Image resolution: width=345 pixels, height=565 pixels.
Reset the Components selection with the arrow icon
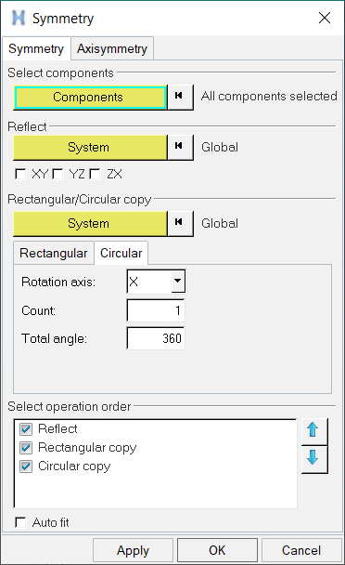coord(180,97)
